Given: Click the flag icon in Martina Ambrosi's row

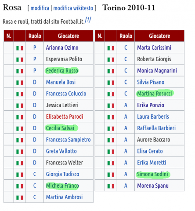Looking at the screenshot, I should (20, 198).
